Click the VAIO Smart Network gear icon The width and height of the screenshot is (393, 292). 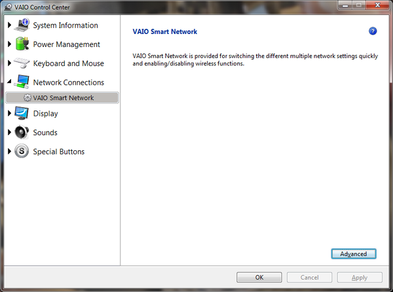pos(27,98)
